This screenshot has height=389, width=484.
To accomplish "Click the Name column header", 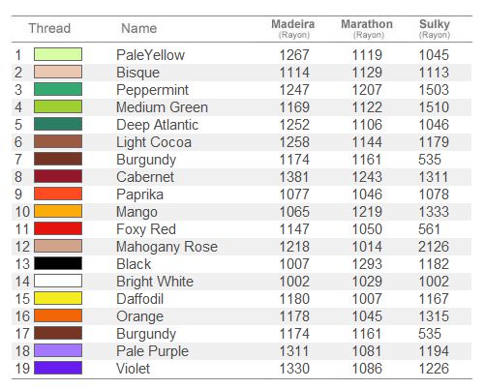I will coord(139,28).
